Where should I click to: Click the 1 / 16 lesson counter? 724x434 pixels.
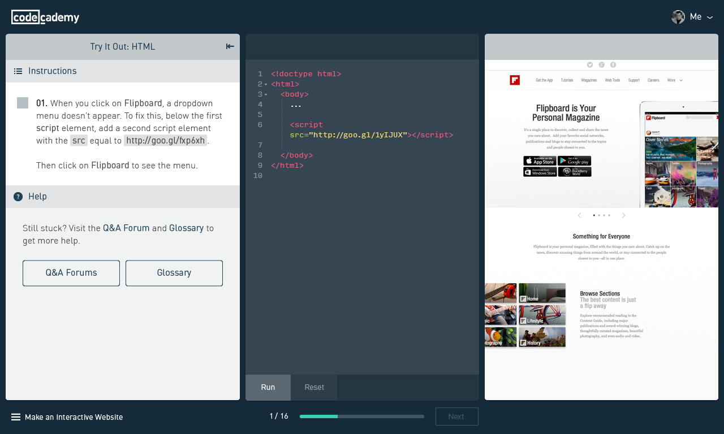pos(279,416)
